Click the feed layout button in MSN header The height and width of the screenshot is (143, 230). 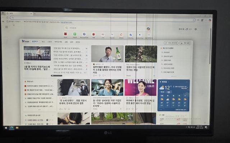pos(171,43)
